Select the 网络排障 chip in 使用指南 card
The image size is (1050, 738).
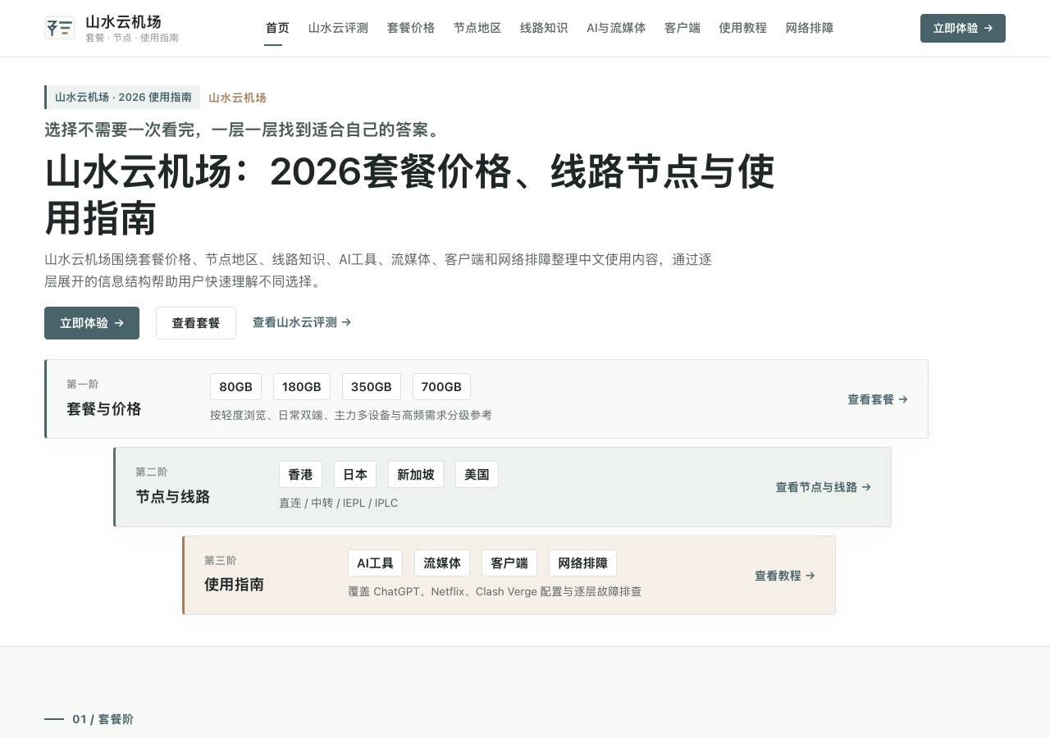pos(582,563)
